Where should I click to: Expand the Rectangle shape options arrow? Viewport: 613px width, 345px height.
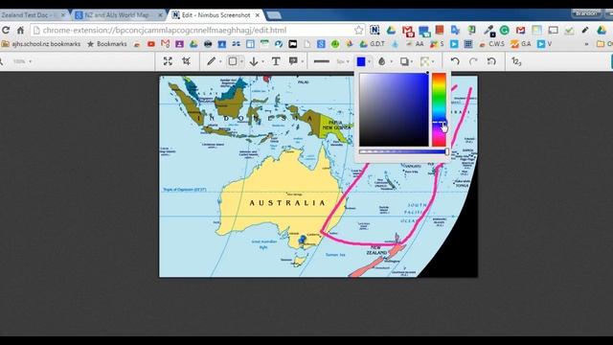241,61
